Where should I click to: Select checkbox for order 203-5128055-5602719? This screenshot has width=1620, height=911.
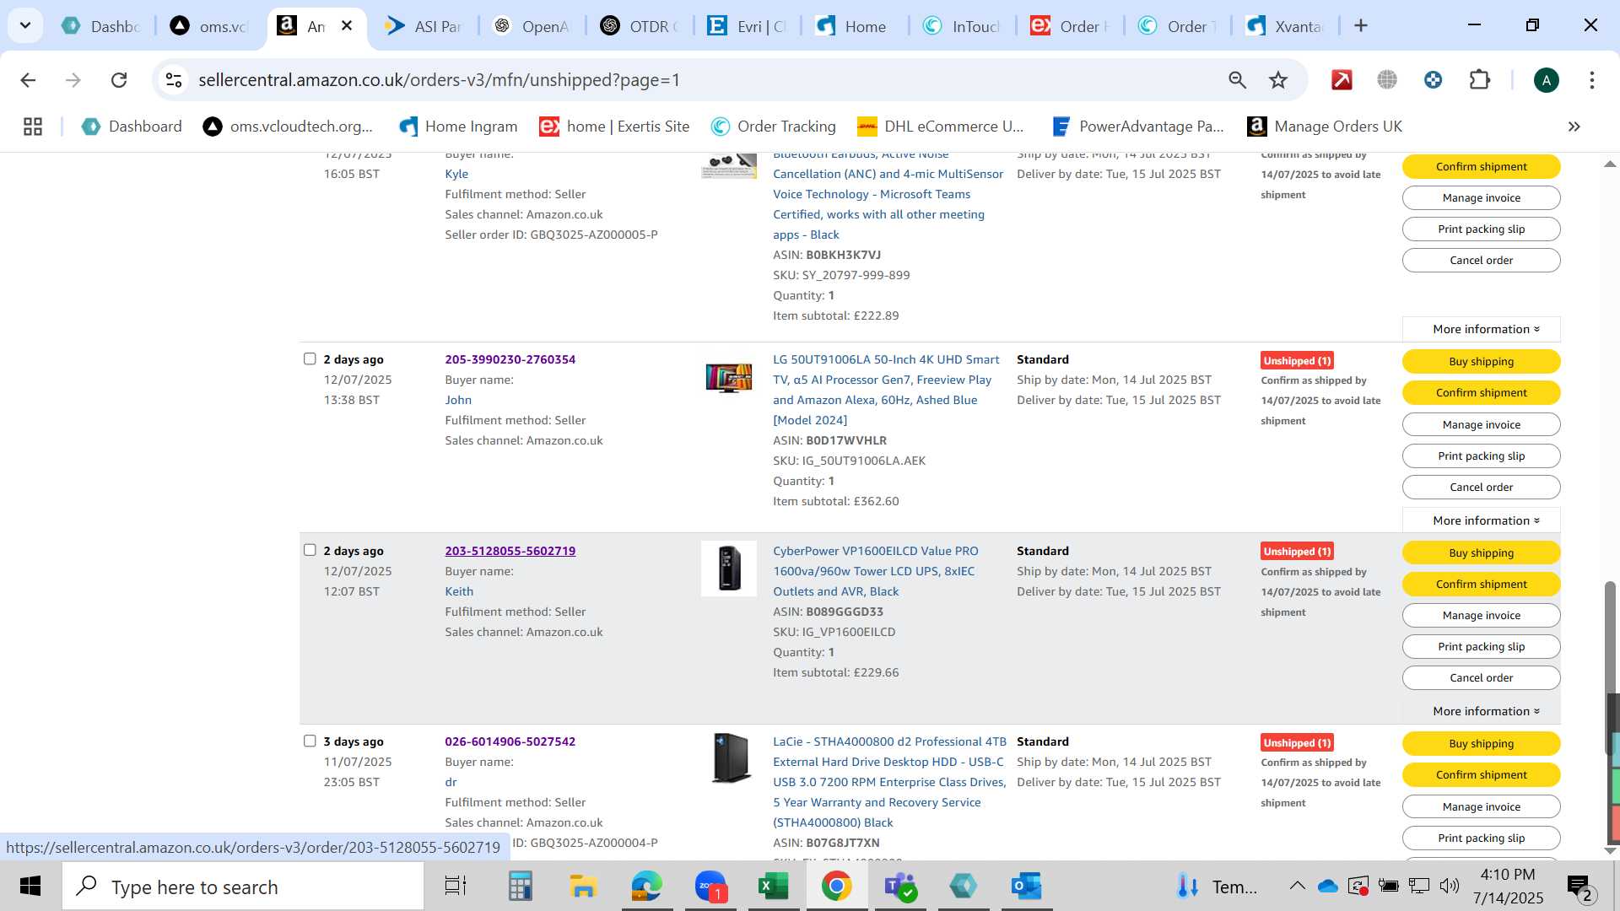310,550
